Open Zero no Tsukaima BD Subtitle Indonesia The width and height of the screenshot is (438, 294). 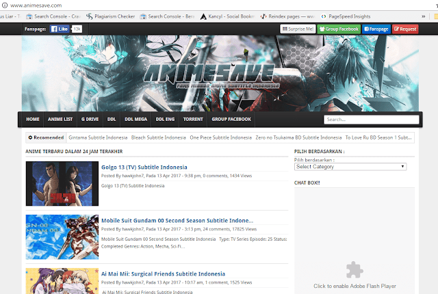coord(298,137)
